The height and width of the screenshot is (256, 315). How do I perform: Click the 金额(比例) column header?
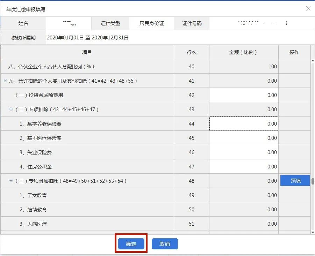coord(244,52)
